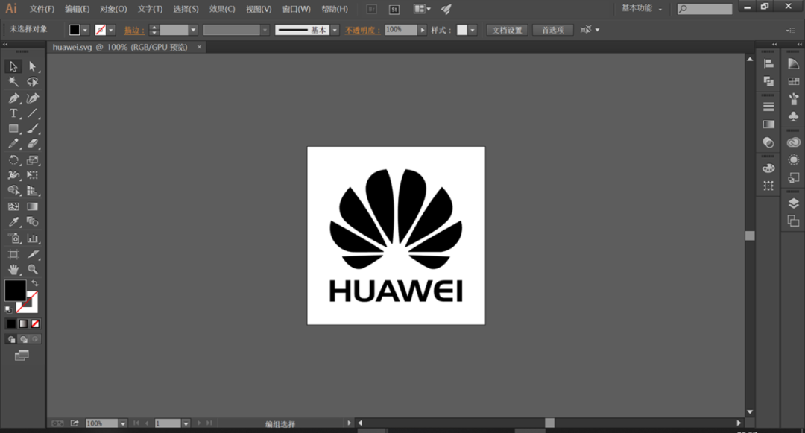The width and height of the screenshot is (805, 433).
Task: Choose the Pencil tool
Action: coord(13,144)
